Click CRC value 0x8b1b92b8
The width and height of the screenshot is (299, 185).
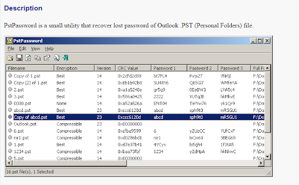pyautogui.click(x=130, y=83)
